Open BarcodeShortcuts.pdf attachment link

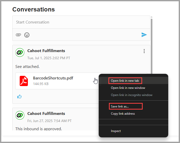coord(53,78)
